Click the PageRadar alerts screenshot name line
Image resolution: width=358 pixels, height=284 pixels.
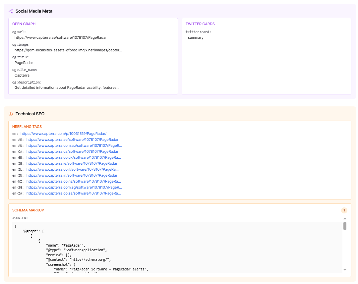point(101,269)
